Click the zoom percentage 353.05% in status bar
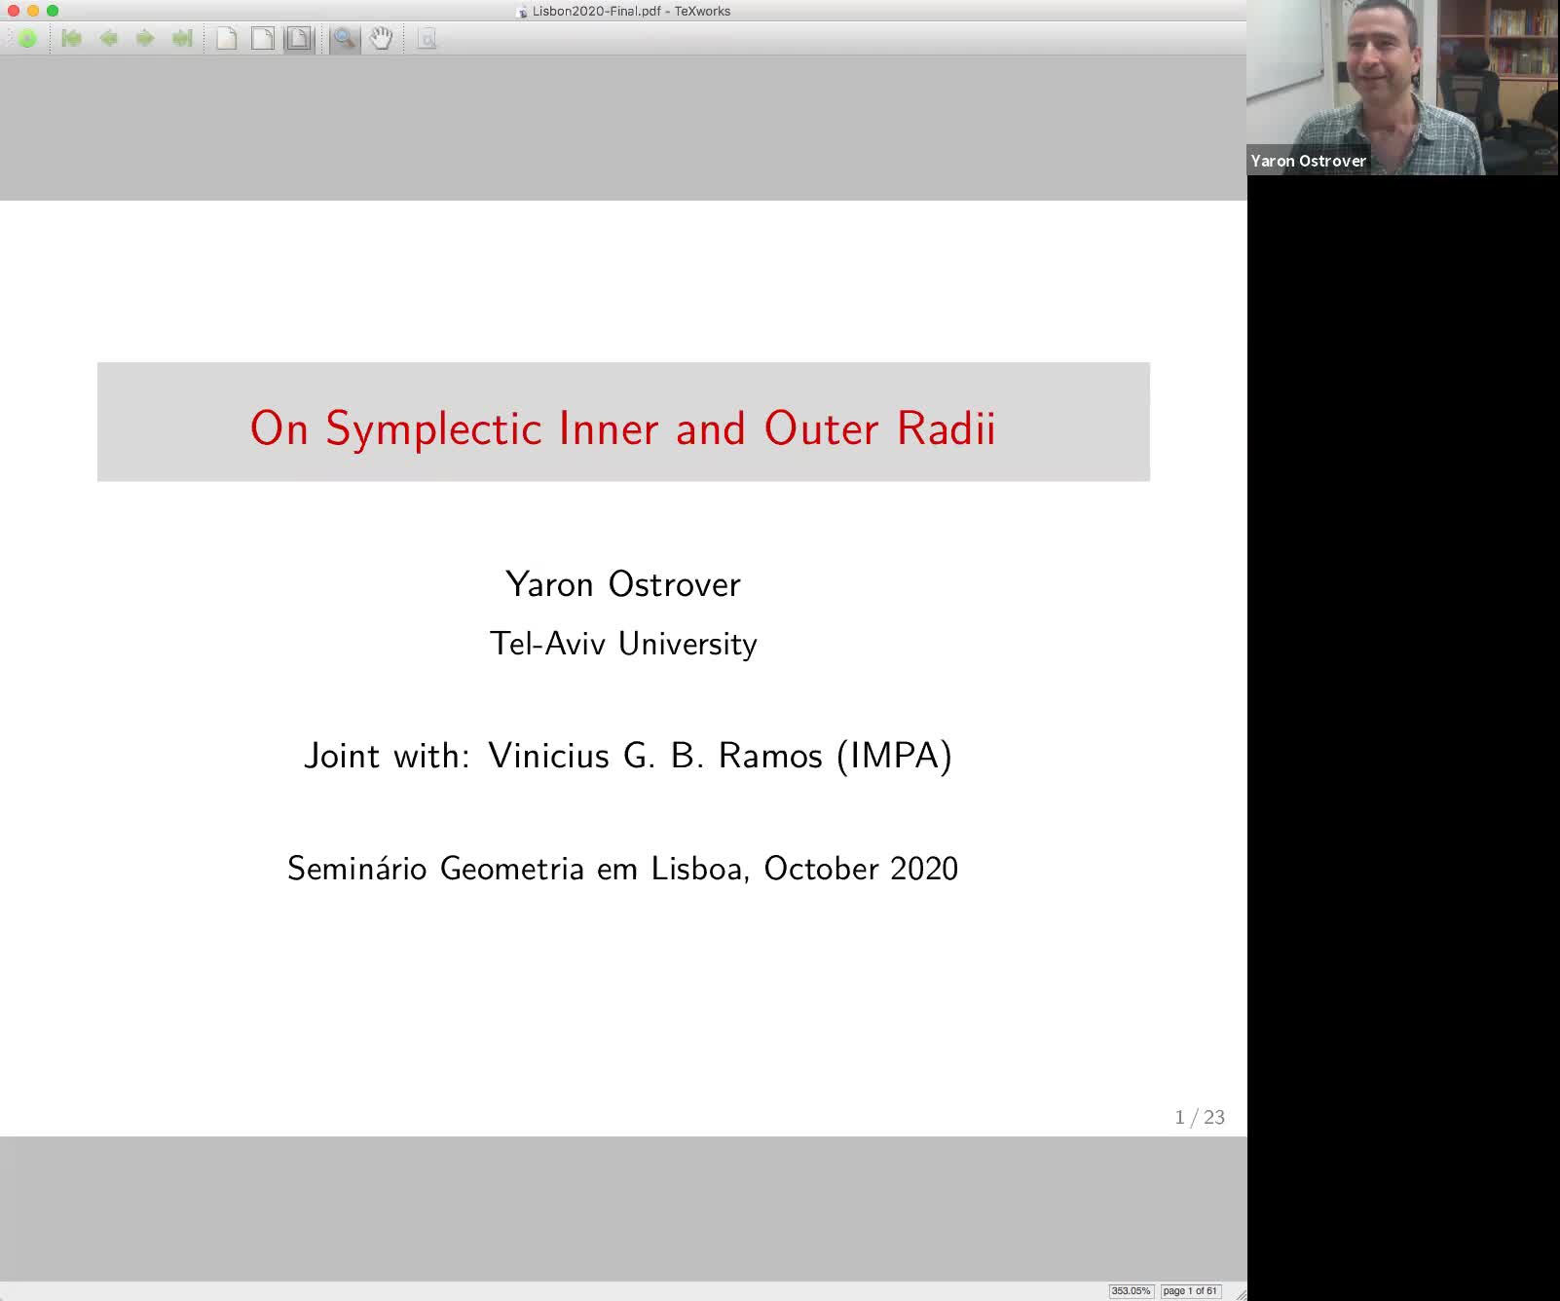 pos(1131,1291)
